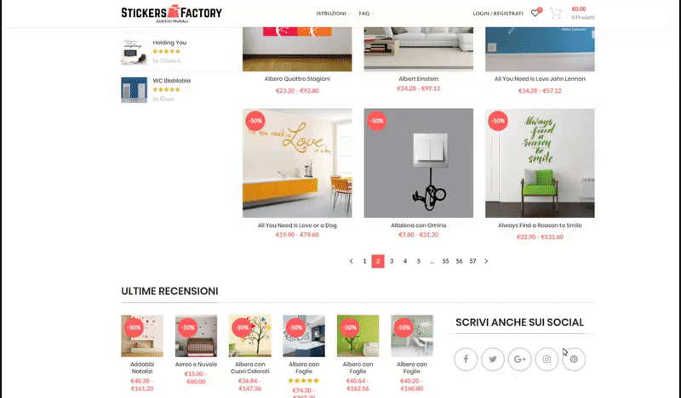Open the LOGIN / REGISTRATI link
Image resolution: width=681 pixels, height=398 pixels.
coord(498,14)
